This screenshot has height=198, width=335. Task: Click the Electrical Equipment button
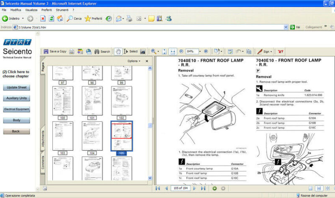17,109
